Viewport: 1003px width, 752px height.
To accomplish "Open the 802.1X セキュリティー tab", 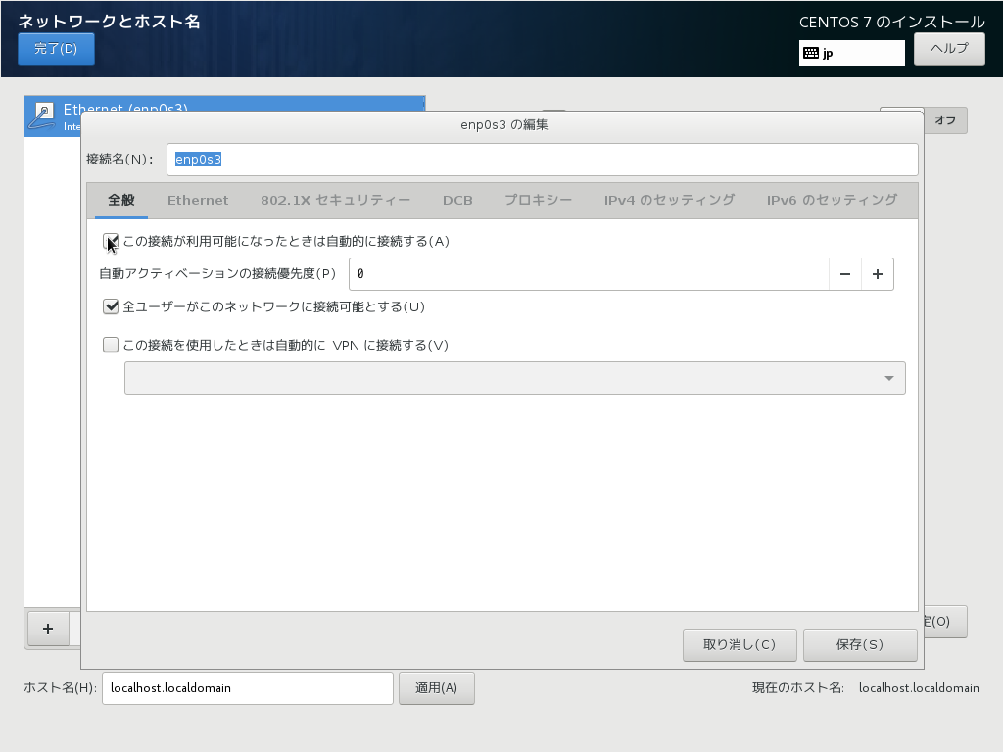I will coord(334,200).
